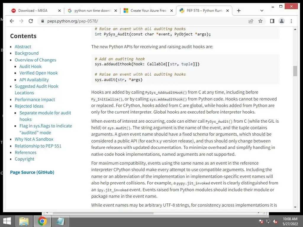Click the muted volume tray icon
This screenshot has width=303, height=227.
click(275, 222)
